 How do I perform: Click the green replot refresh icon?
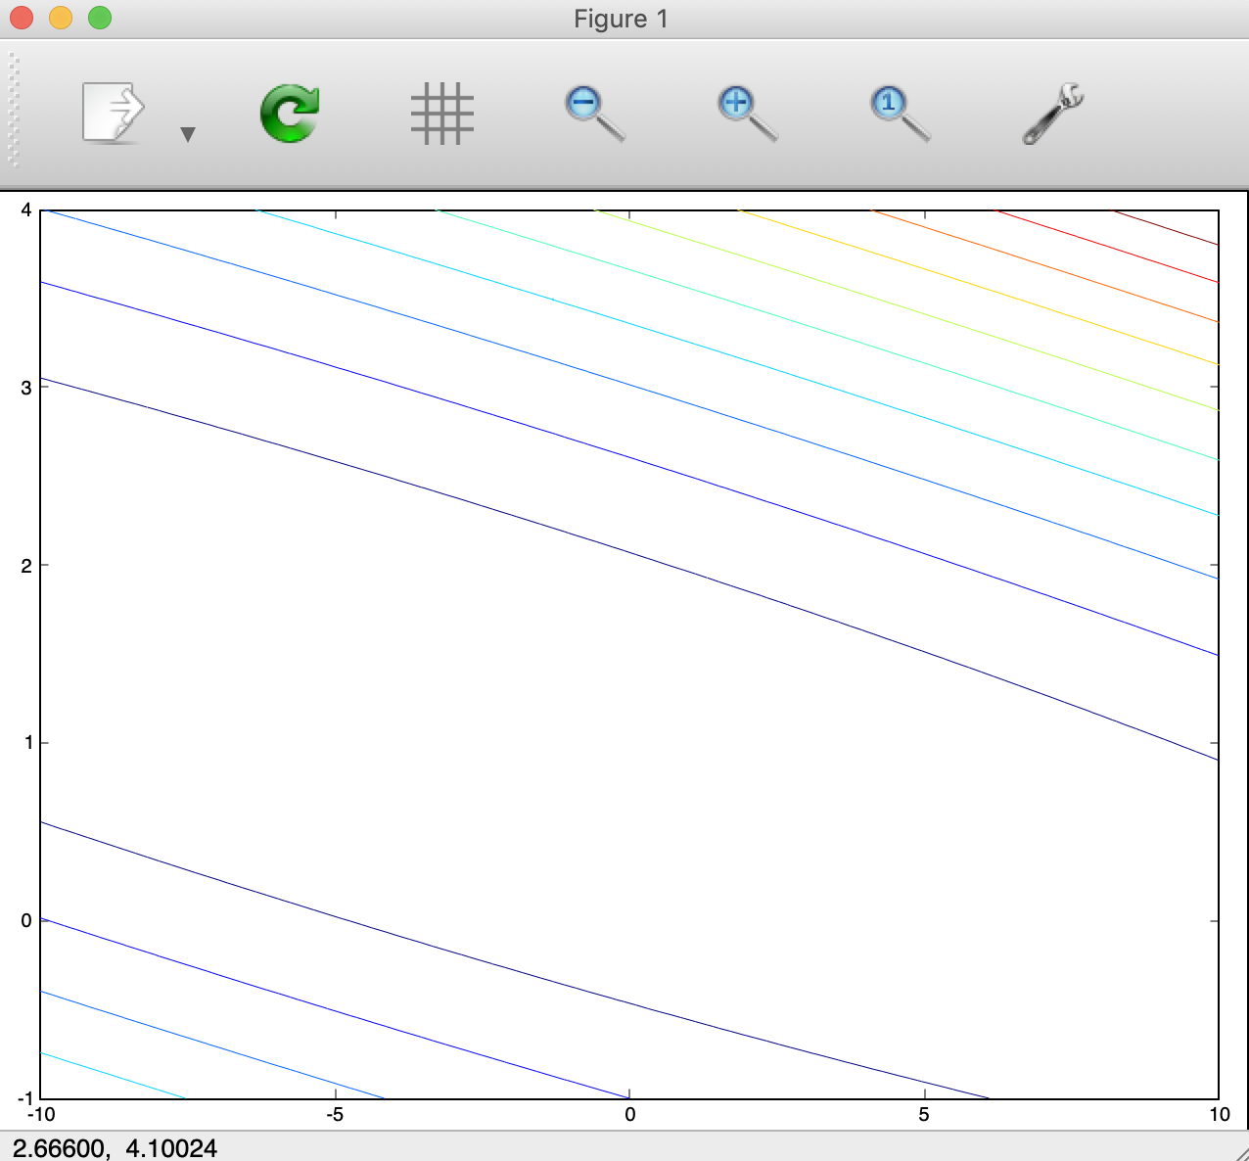(290, 114)
